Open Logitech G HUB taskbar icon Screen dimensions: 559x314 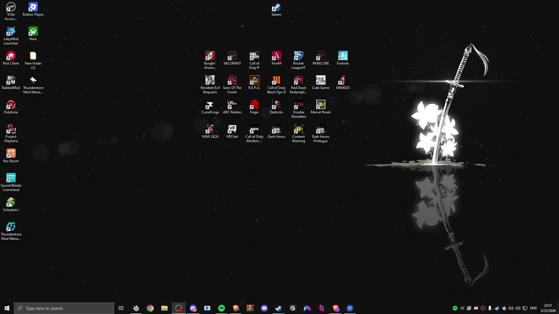(x=293, y=308)
